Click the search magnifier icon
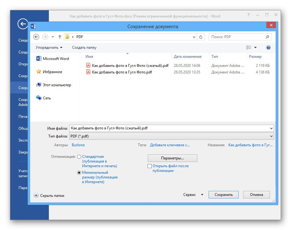This screenshot has width=291, height=230. (267, 37)
